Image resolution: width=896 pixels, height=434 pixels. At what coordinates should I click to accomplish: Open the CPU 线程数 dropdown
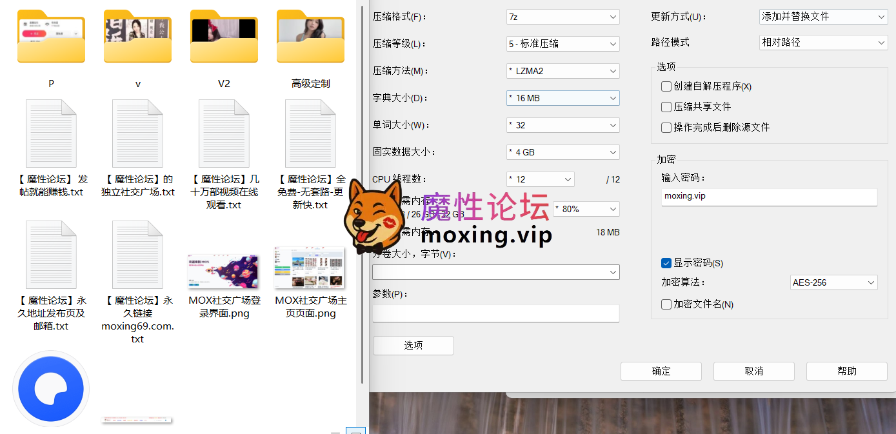tap(541, 179)
